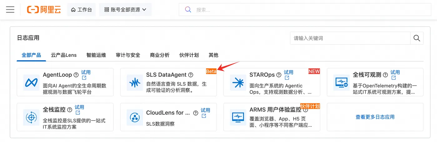The height and width of the screenshot is (142, 437).
Task: Switch to the 智能运维 tab
Action: pyautogui.click(x=96, y=55)
